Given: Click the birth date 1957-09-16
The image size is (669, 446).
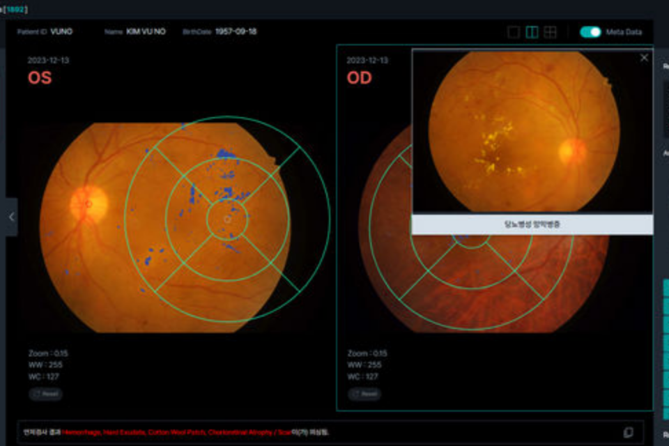Looking at the screenshot, I should [x=236, y=32].
